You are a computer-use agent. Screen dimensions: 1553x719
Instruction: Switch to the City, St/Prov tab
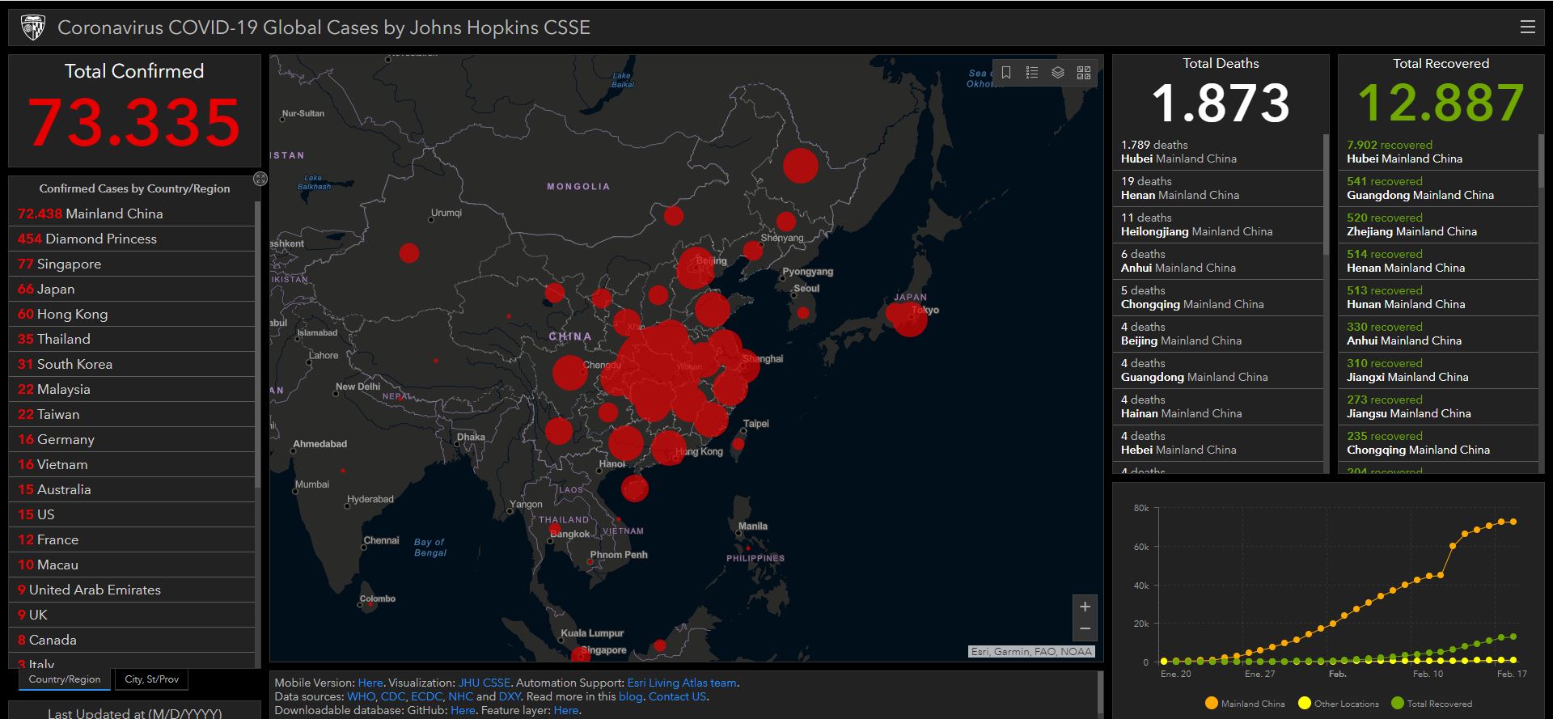click(152, 679)
